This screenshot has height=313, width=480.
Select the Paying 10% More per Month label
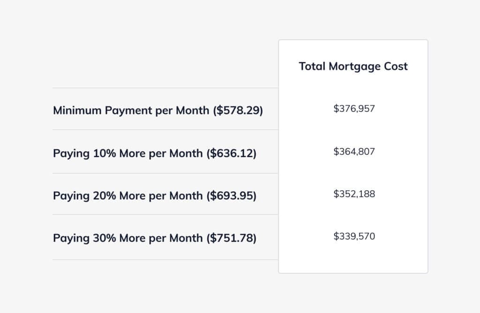pos(154,154)
